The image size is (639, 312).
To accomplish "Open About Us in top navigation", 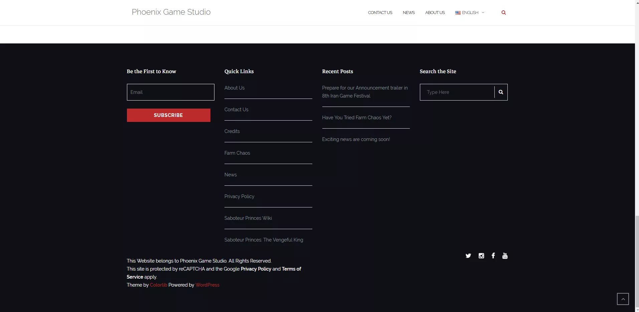I will coord(435,13).
